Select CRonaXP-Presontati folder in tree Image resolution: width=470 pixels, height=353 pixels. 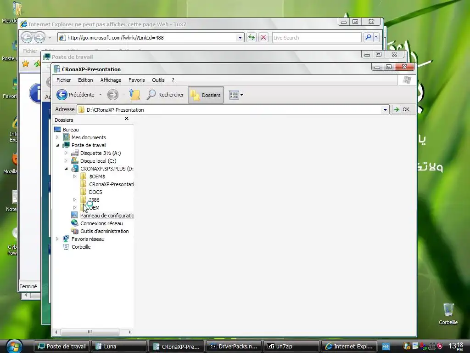coord(111,184)
